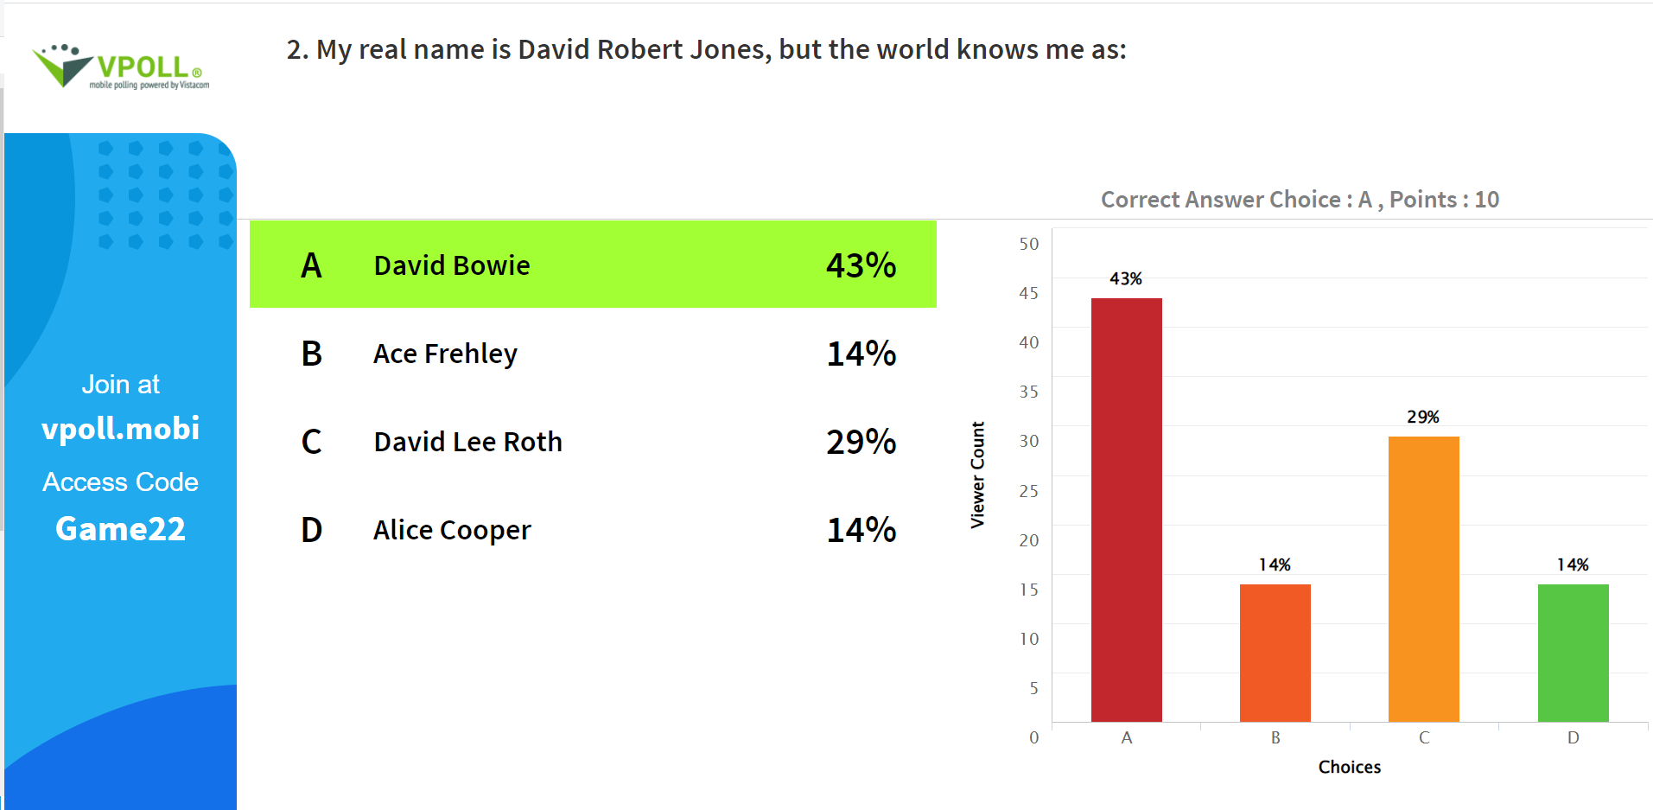
Task: Select answer choice B Ace Frehley
Action: coord(593,354)
